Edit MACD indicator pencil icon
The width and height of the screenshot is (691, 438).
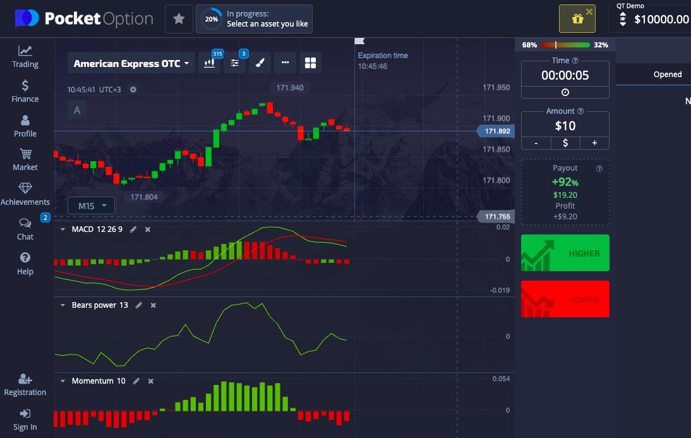(x=133, y=229)
